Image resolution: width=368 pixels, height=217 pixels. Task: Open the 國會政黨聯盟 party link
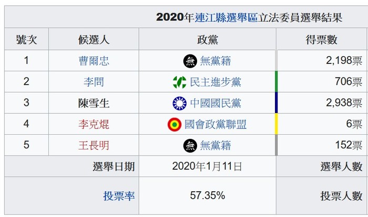pos(216,124)
